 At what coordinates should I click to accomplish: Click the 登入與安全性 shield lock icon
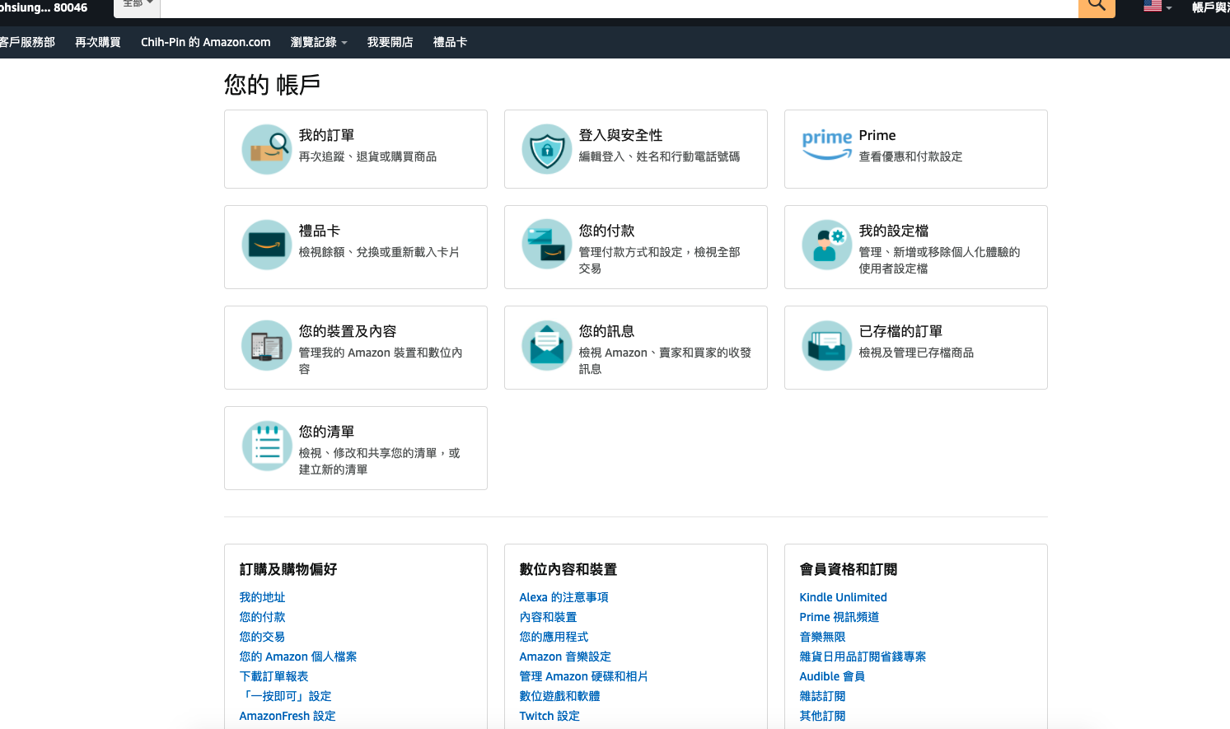pyautogui.click(x=546, y=149)
